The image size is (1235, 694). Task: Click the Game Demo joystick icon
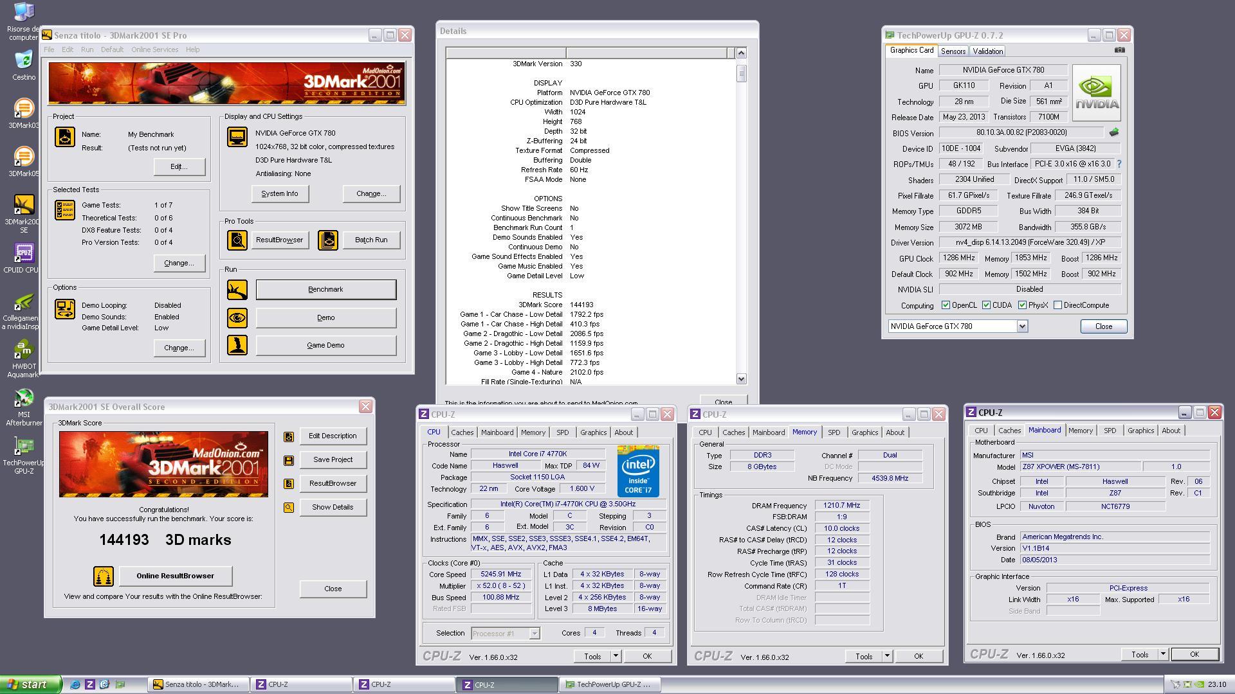pos(237,345)
